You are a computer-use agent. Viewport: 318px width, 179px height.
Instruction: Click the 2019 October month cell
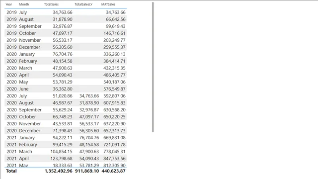click(27, 33)
